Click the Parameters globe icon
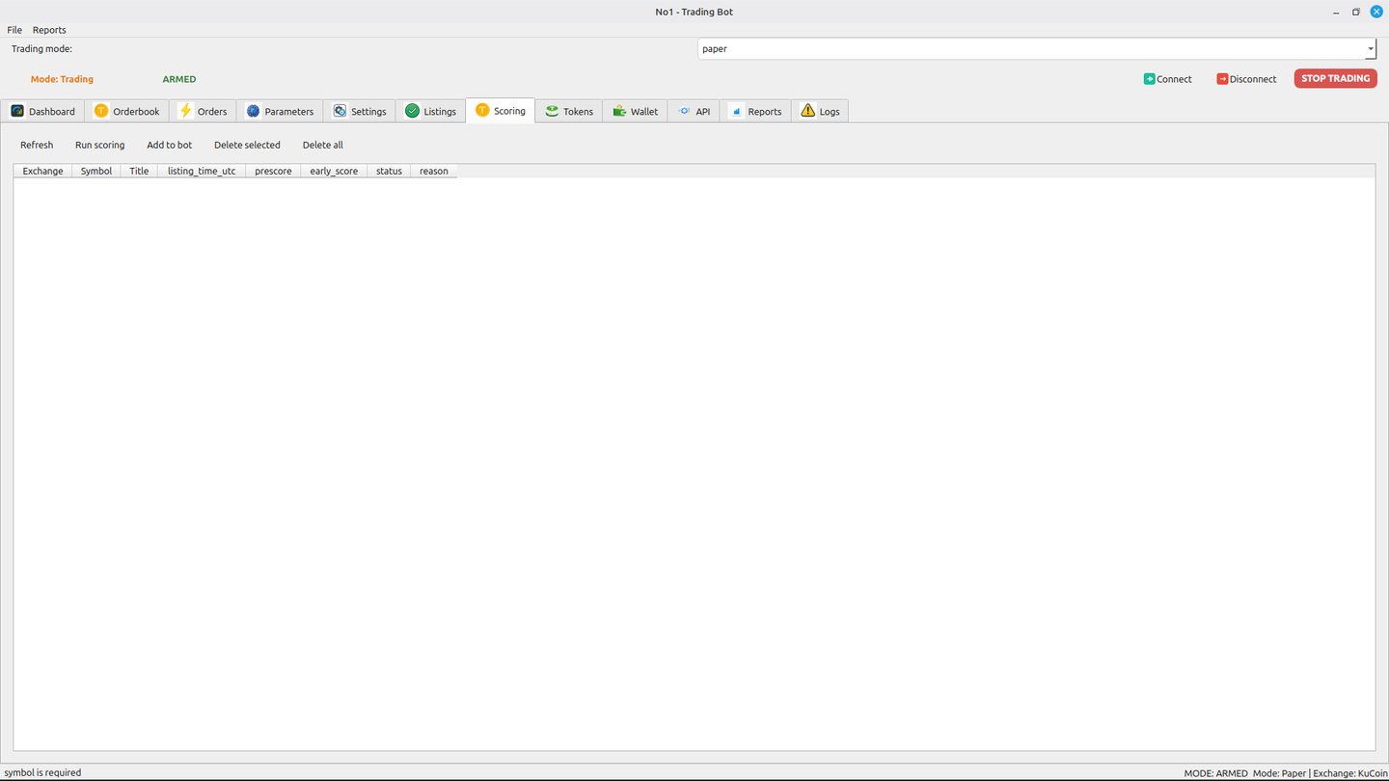 254,111
